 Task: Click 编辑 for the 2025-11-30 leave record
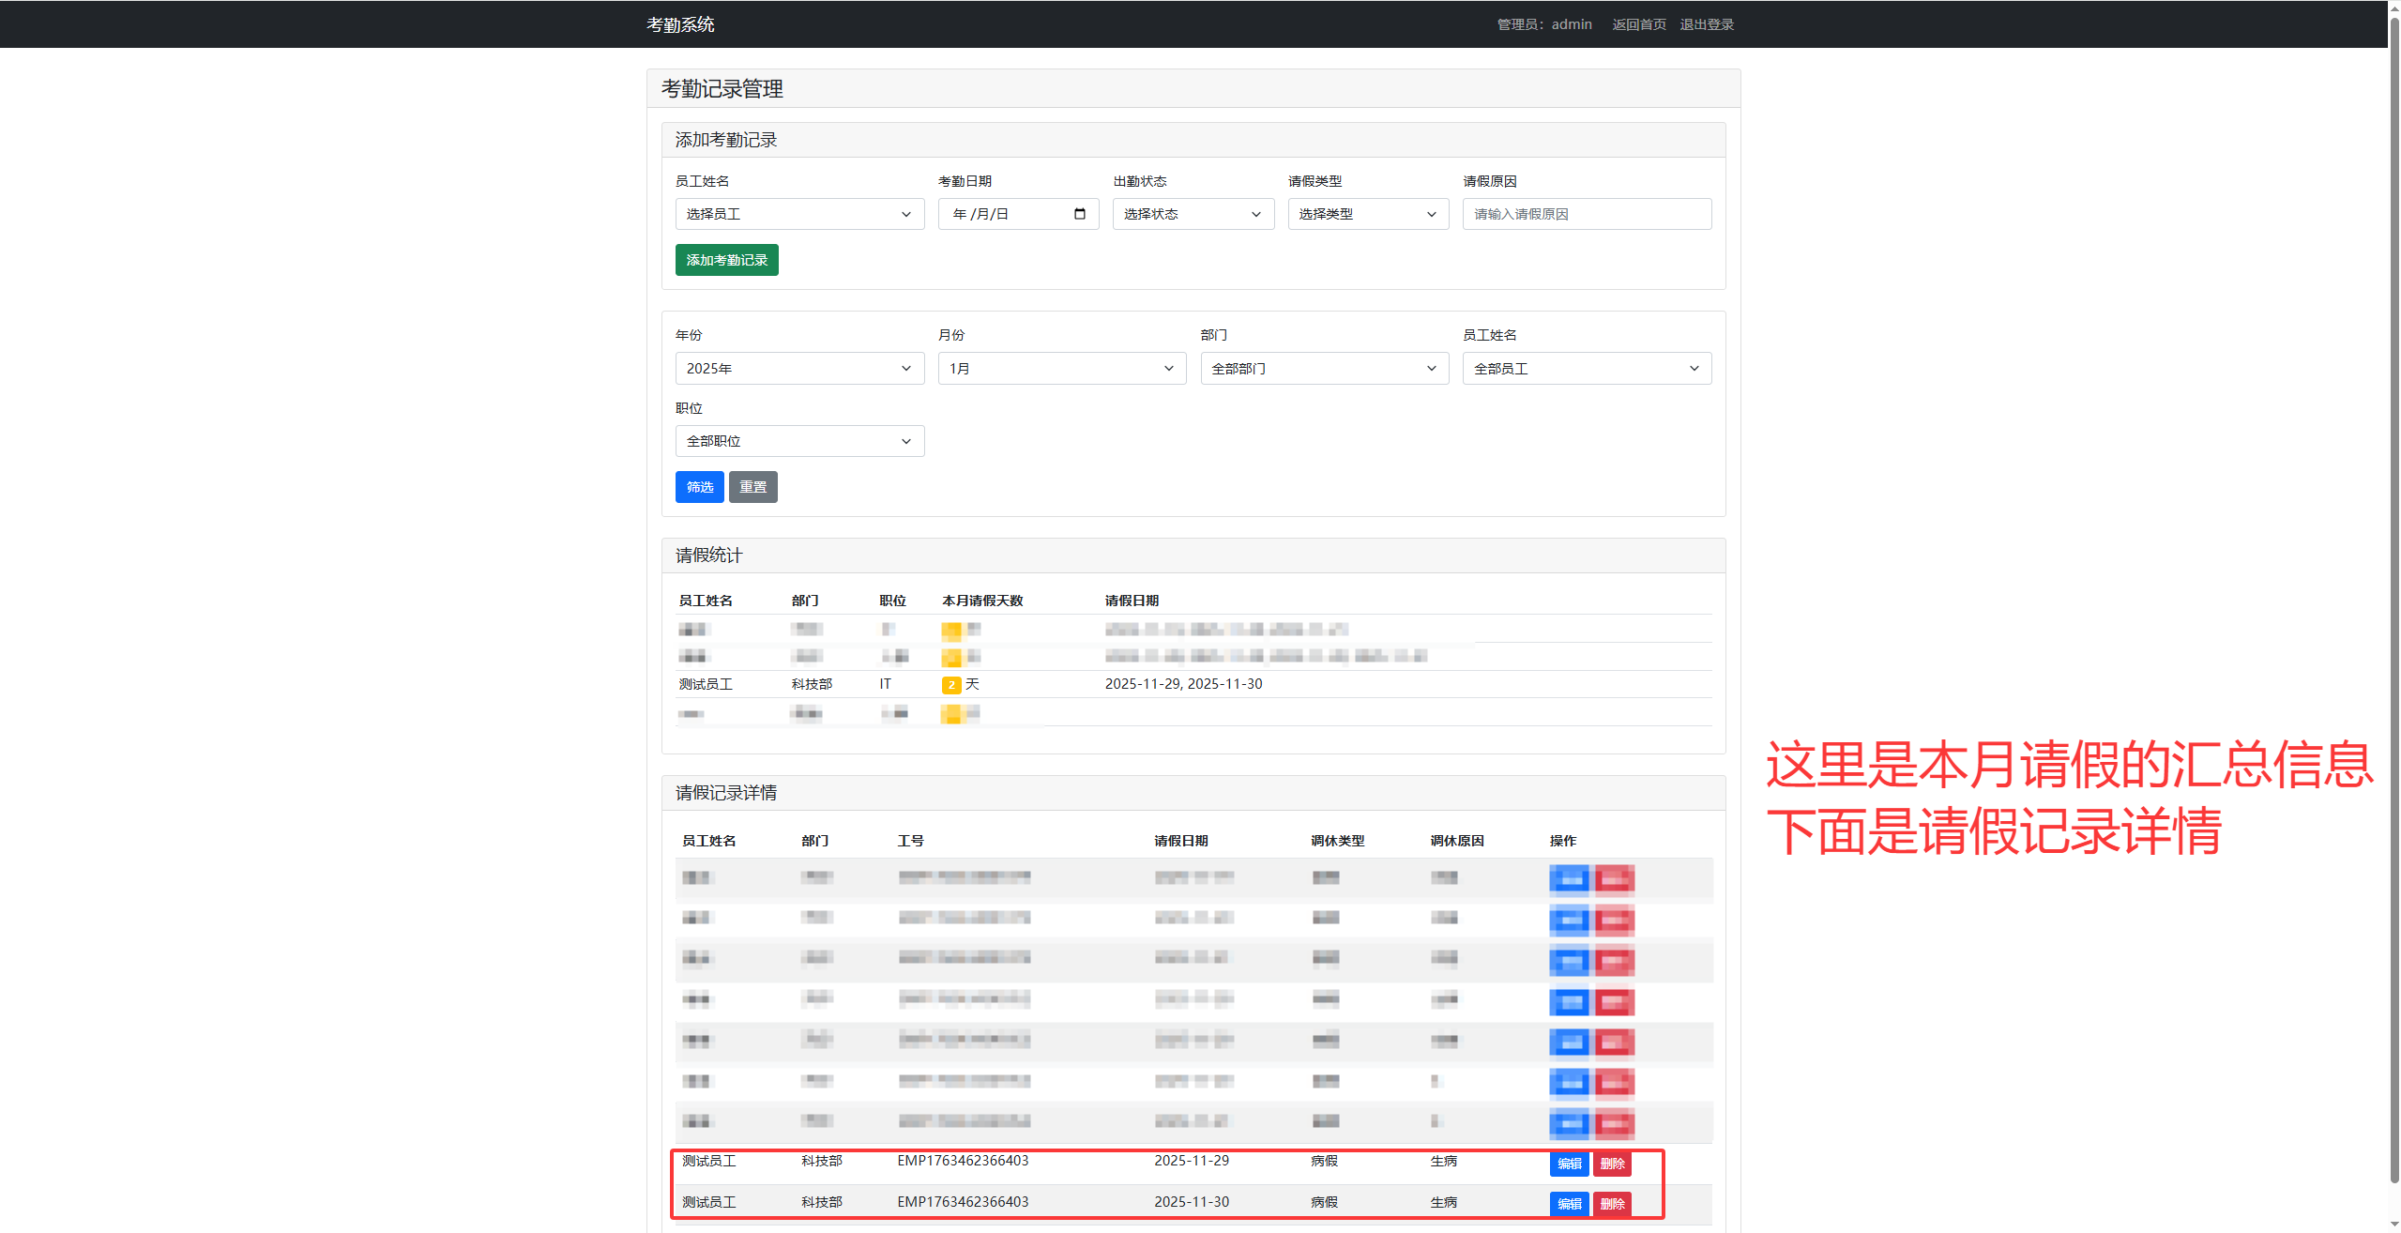pos(1569,1204)
